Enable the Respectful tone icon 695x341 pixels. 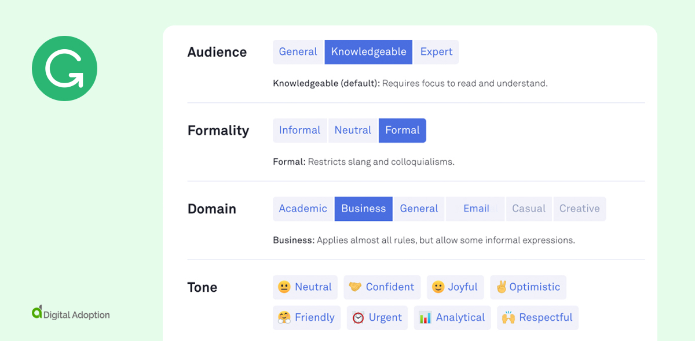tap(537, 317)
